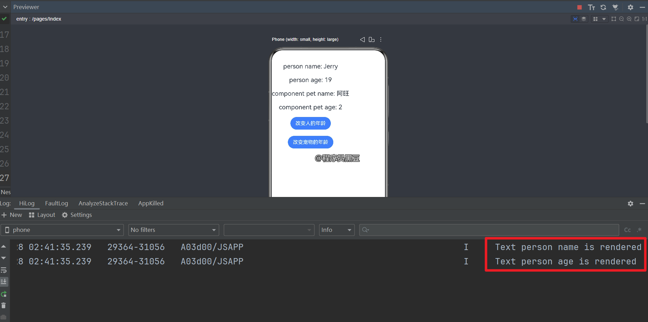Viewport: 648px width, 322px height.
Task: Reset preview zoom to 1:1
Action: [x=645, y=19]
